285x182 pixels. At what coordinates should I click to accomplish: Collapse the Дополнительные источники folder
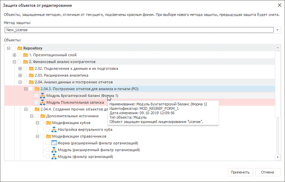tap(31, 116)
